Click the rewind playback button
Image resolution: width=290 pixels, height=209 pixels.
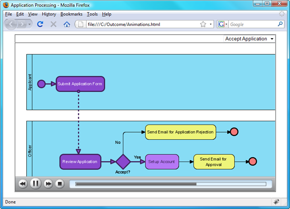[23, 184]
